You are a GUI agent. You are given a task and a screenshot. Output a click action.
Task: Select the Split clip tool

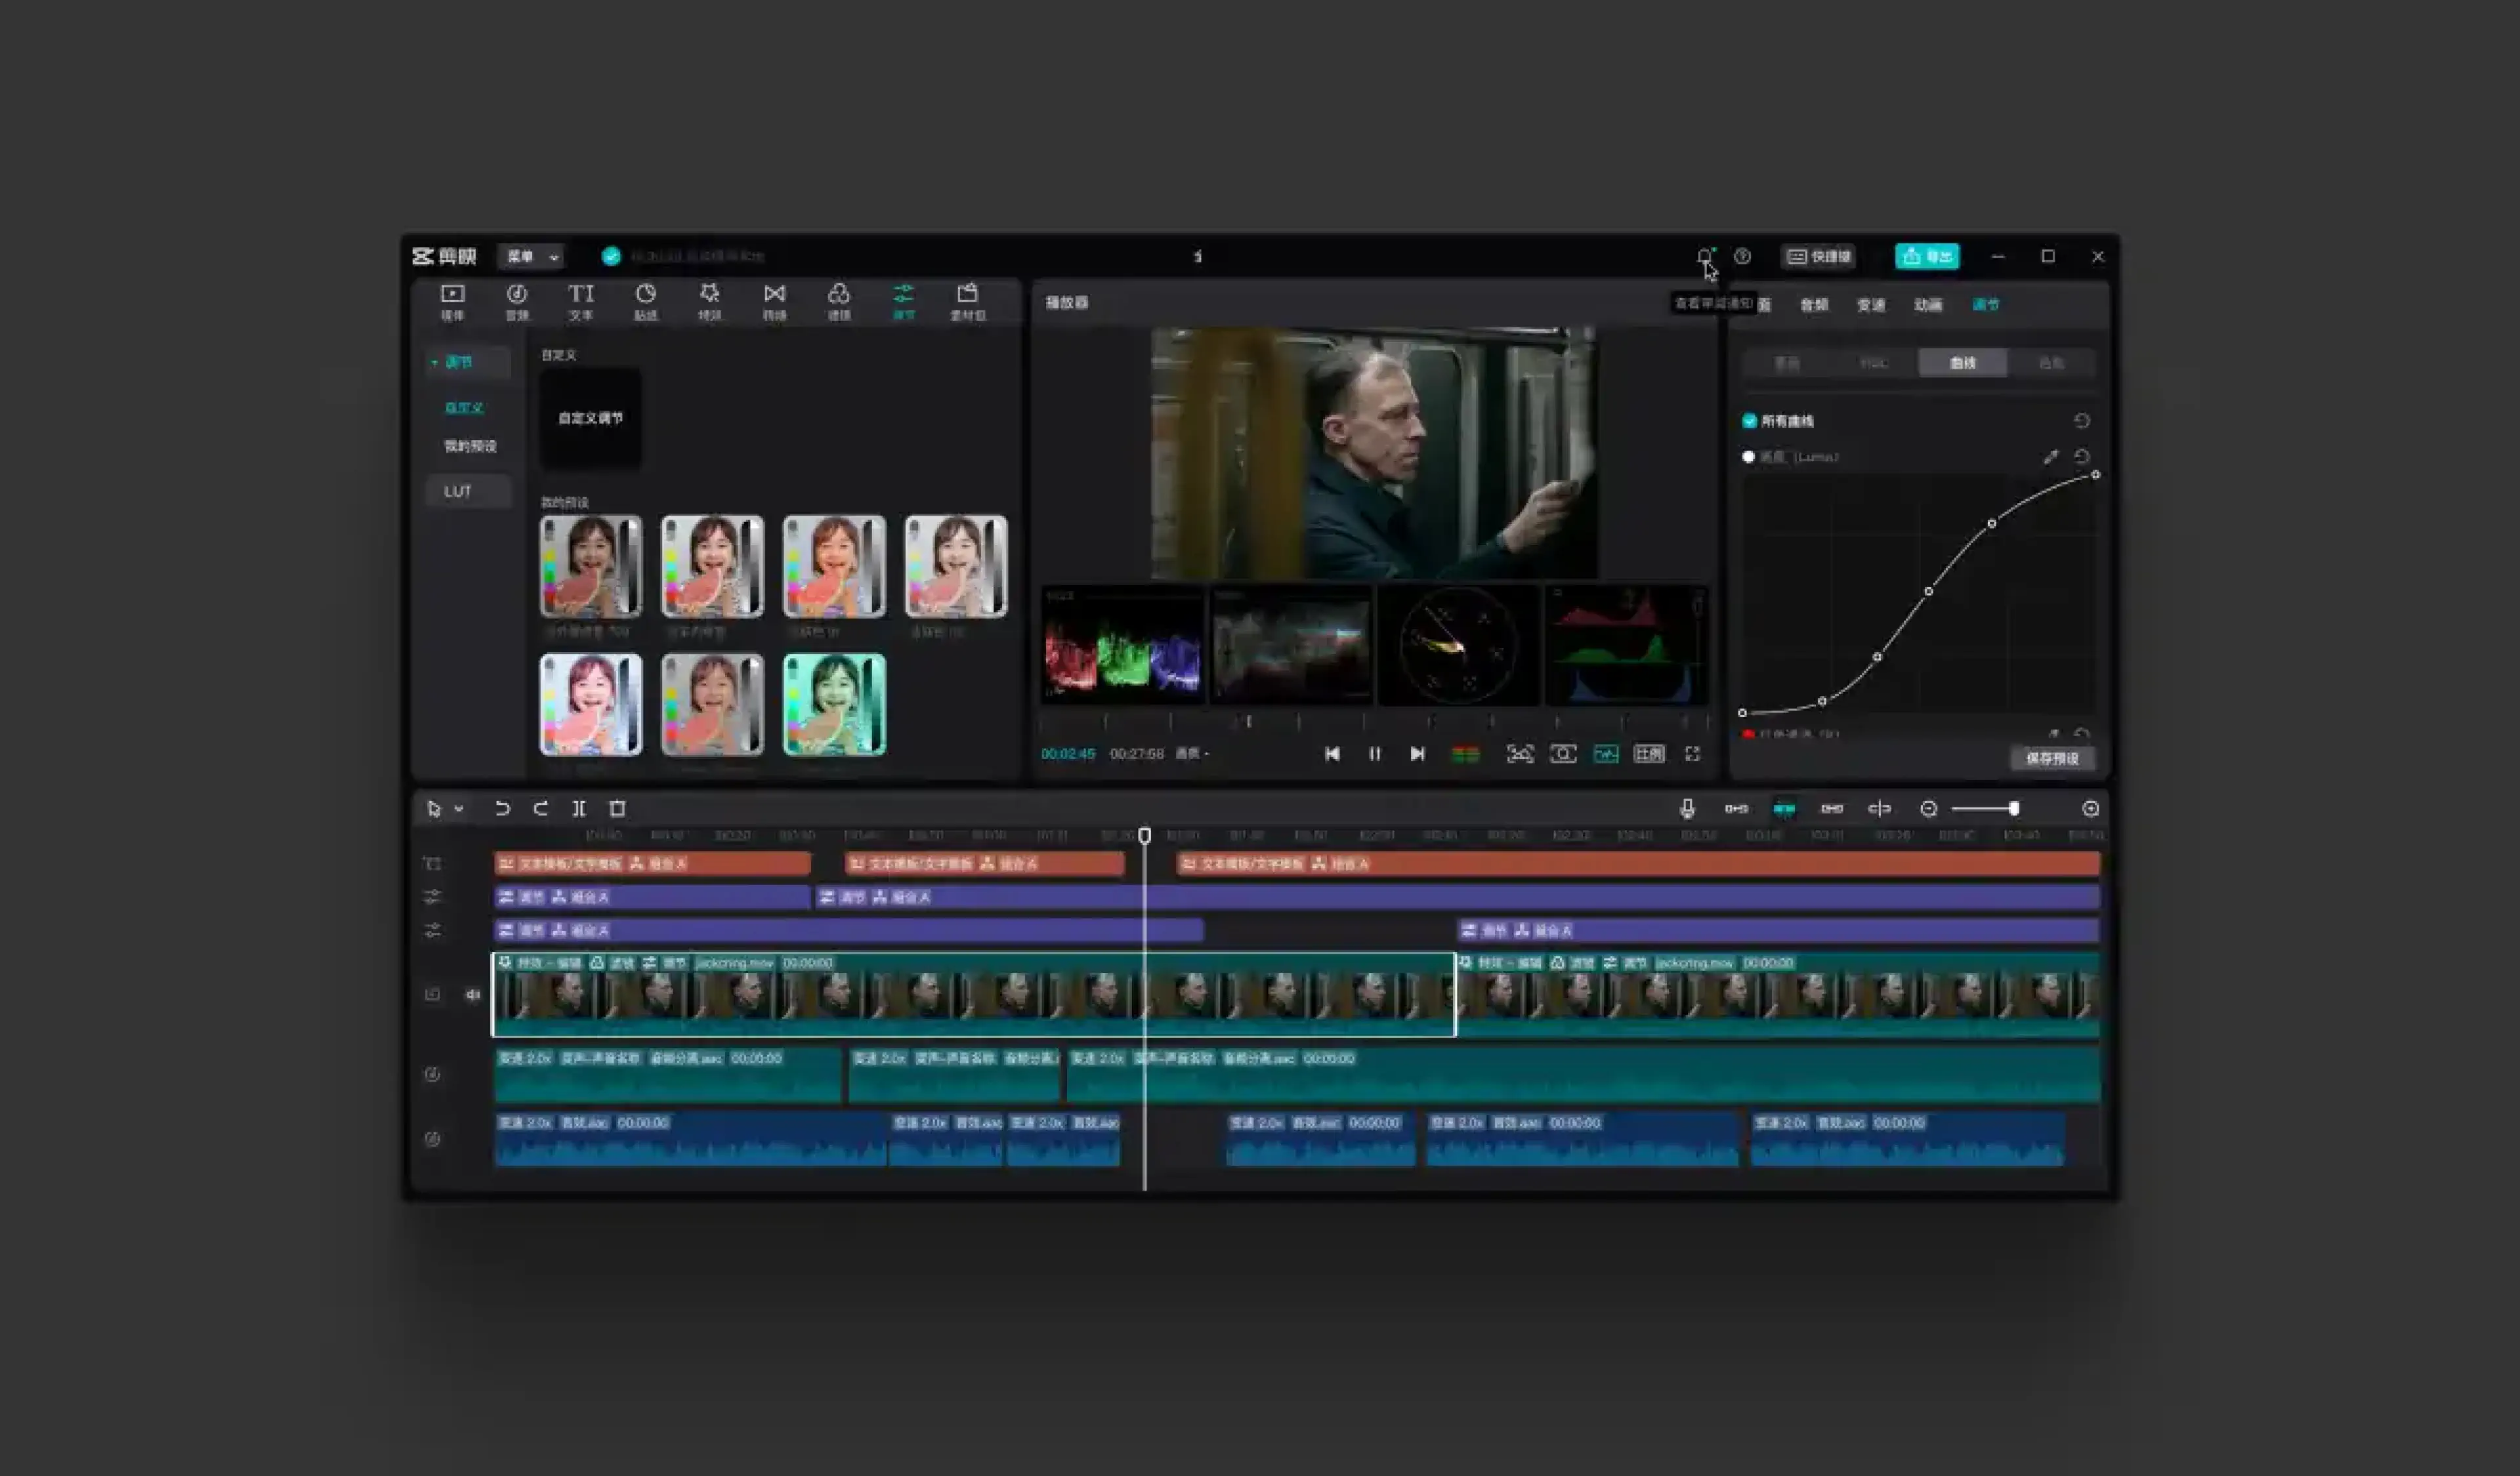pos(578,808)
